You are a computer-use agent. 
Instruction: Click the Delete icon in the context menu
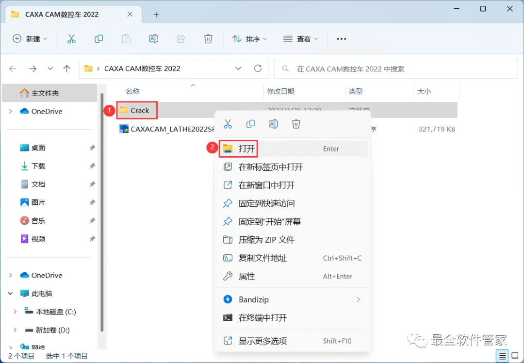tap(296, 124)
